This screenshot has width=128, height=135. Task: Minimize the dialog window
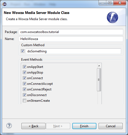tap(103, 3)
